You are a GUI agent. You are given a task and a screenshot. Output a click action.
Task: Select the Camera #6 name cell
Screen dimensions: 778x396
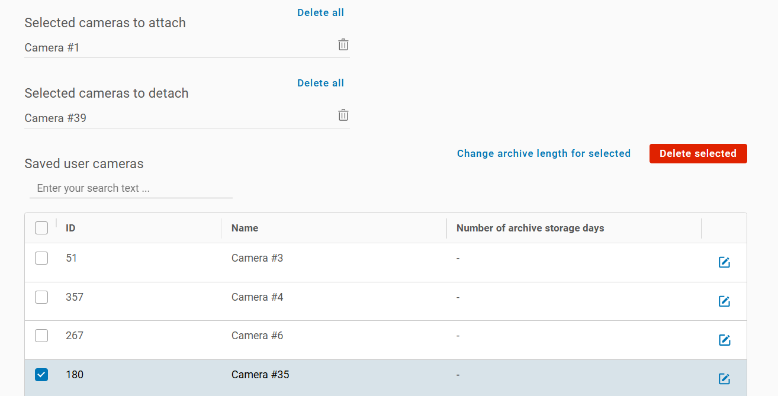(x=257, y=336)
